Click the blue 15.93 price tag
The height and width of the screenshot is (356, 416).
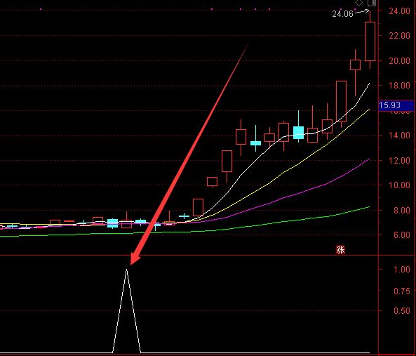tap(396, 105)
